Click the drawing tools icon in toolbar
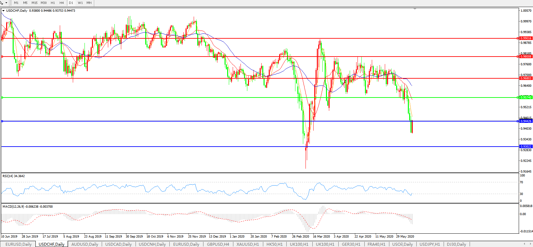This screenshot has height=247, width=533. pyautogui.click(x=2, y=3)
